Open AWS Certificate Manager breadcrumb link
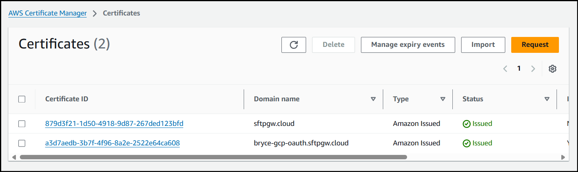The image size is (578, 172). point(48,13)
